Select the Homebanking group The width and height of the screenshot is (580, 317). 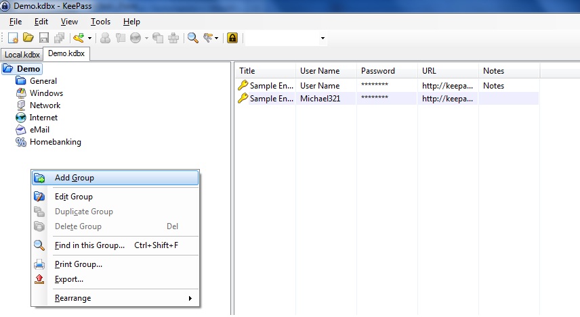(x=56, y=142)
